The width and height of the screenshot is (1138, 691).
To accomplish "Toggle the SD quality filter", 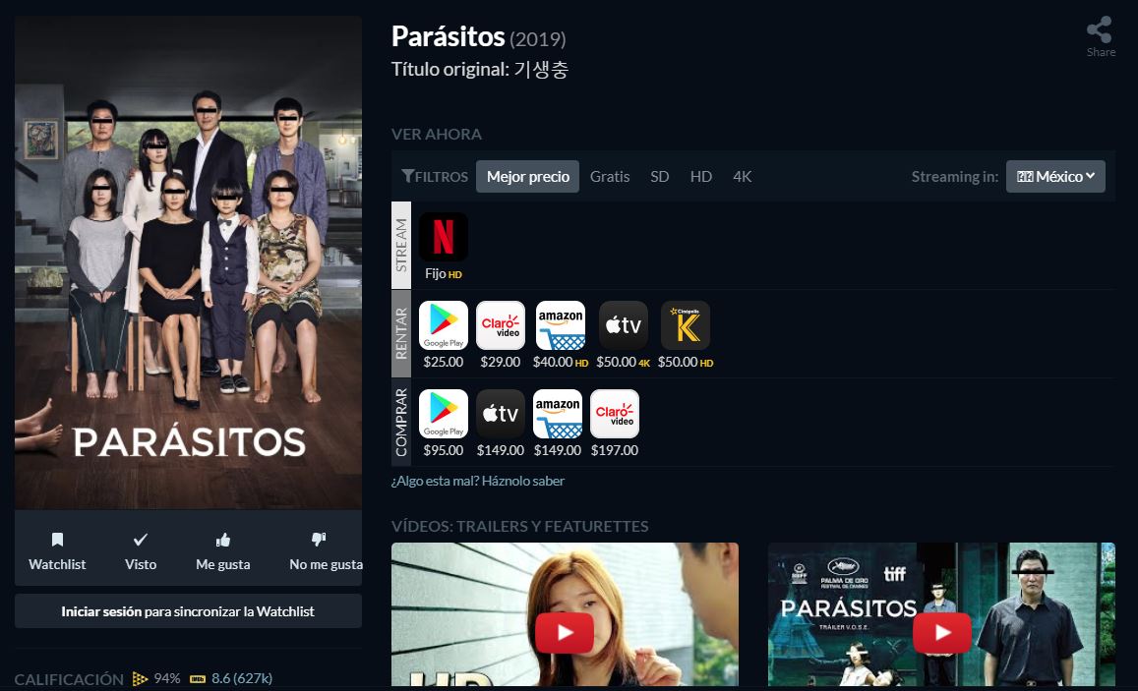I will coord(660,176).
